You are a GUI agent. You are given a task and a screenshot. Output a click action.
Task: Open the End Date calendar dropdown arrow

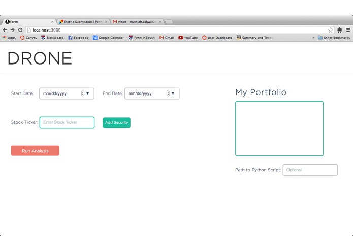click(173, 93)
